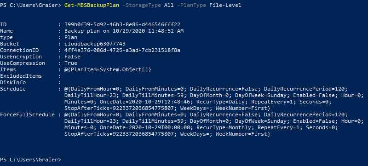Click the Backup plan name value

[124, 31]
